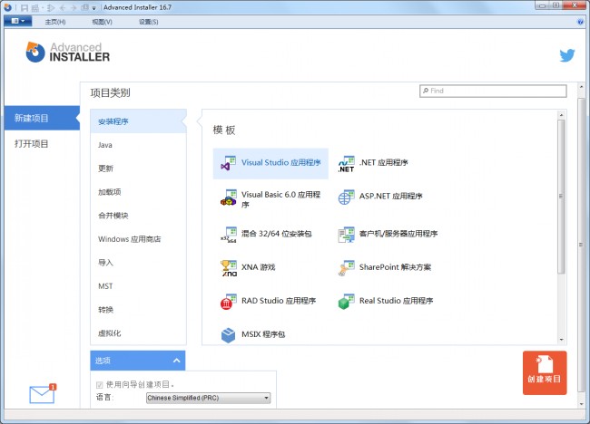Collapse the 选项 panel with chevron
The image size is (590, 424).
[x=176, y=361]
